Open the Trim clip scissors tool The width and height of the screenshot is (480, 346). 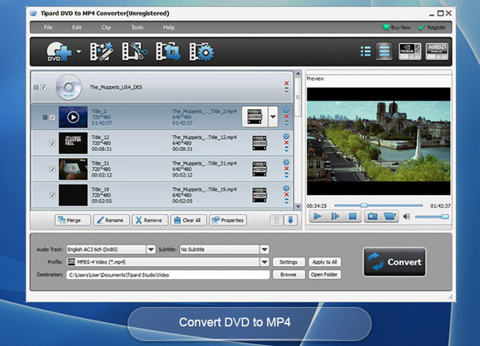click(134, 51)
